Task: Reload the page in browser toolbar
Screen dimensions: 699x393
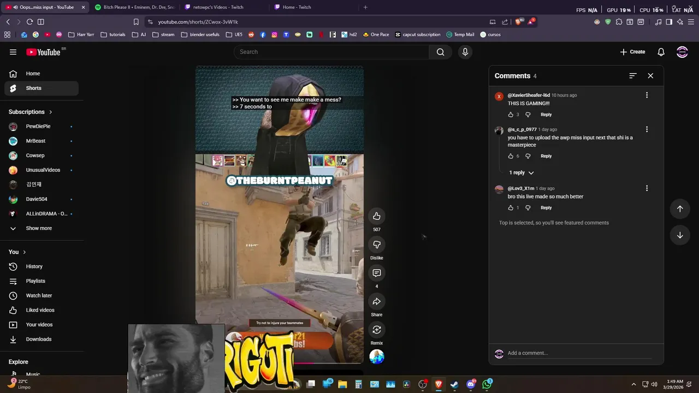Action: pos(29,22)
